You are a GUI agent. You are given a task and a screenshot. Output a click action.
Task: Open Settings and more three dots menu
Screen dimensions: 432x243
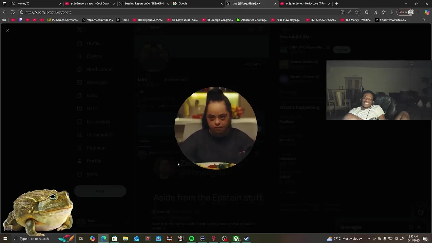418,12
